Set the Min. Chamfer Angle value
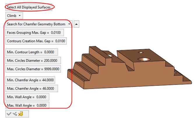 pyautogui.click(x=30, y=80)
